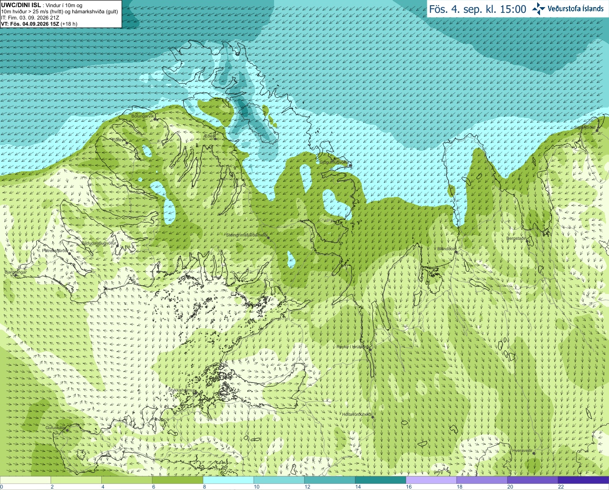609x490 pixels.
Task: Click the Blönduós station marker
Action: [x=456, y=252]
